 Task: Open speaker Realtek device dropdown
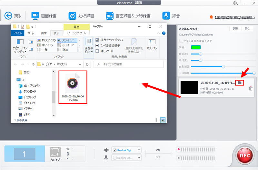139,150
